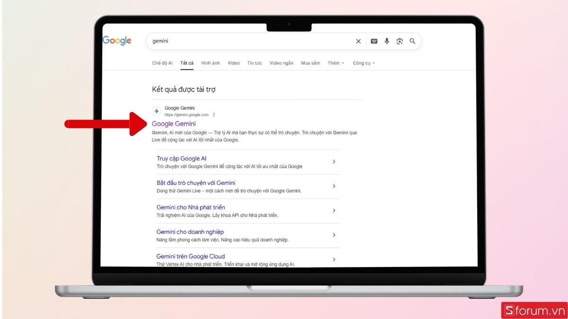Open the Tin tức results tab

255,63
